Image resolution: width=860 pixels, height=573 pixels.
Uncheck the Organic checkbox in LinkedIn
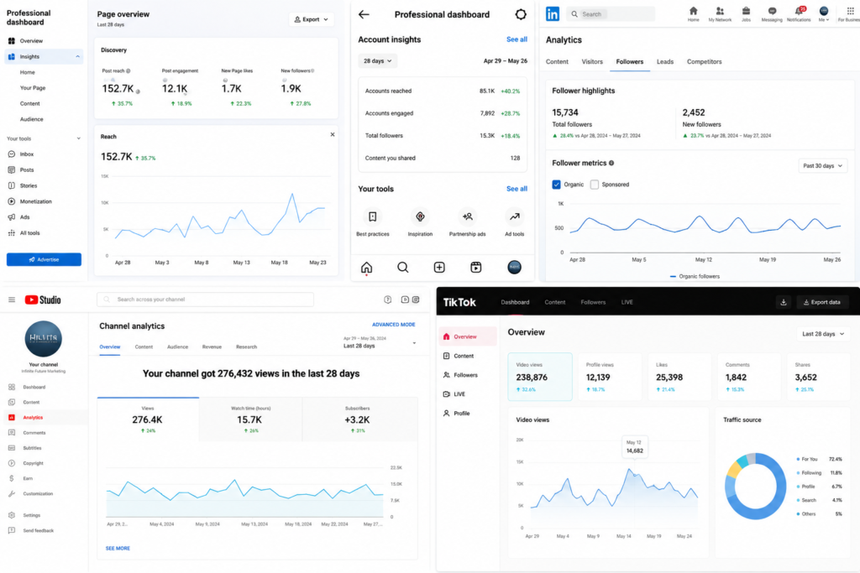click(556, 185)
